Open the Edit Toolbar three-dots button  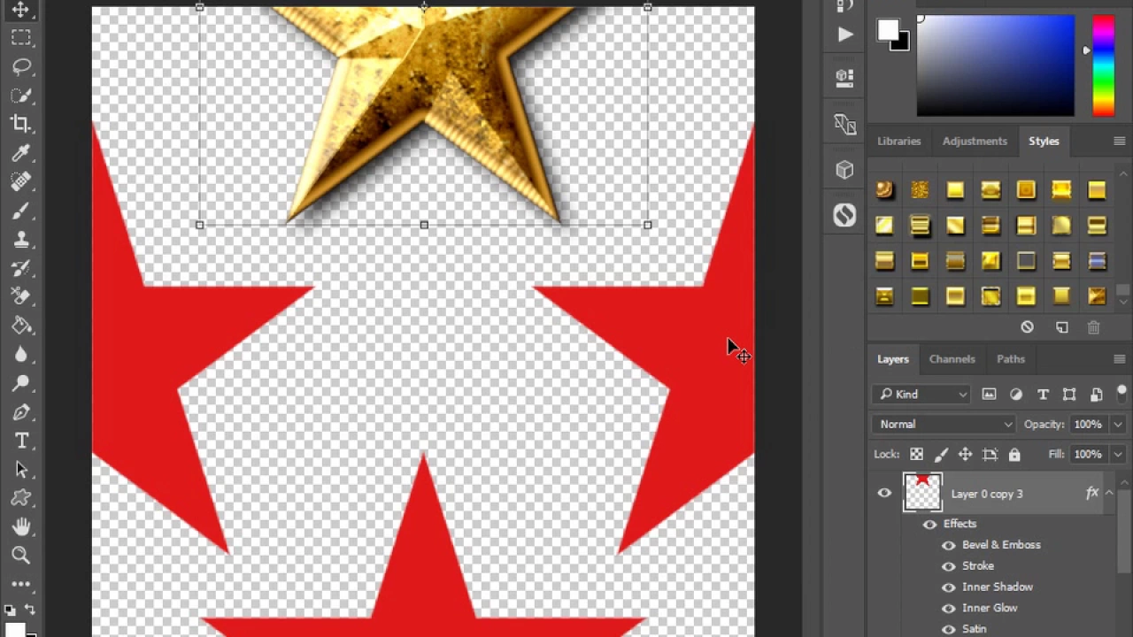pyautogui.click(x=21, y=584)
